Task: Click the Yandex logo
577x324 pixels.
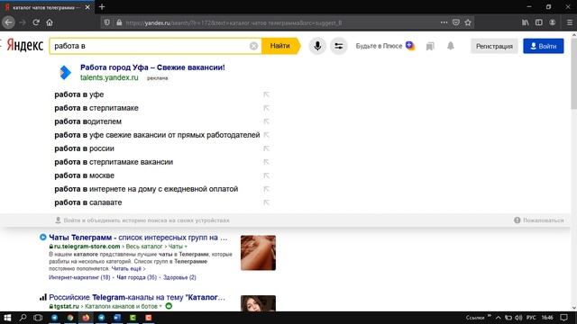Action: pyautogui.click(x=24, y=46)
